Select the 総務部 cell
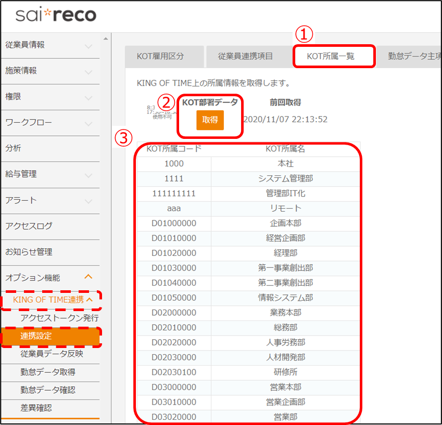The image size is (442, 425). pos(285,328)
